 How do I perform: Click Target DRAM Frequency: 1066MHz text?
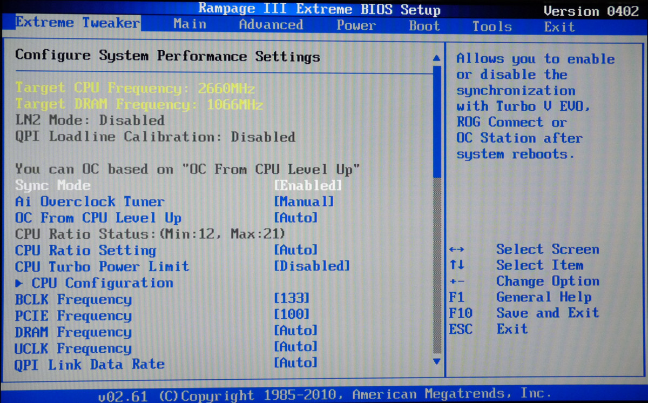(x=139, y=104)
